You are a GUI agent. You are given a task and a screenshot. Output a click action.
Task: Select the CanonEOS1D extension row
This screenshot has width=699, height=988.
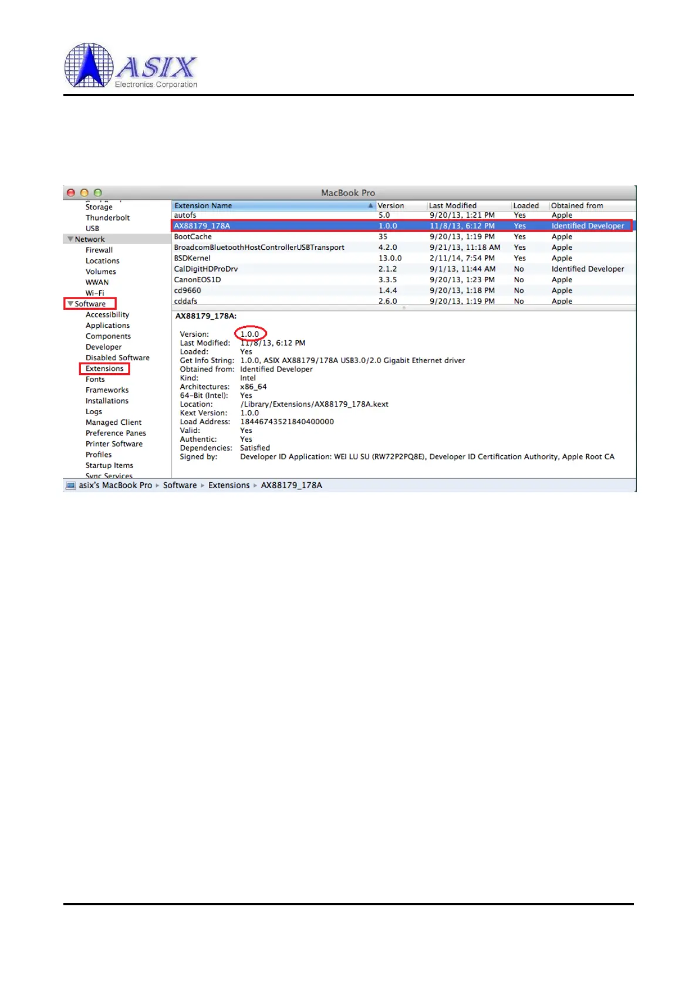tap(404, 280)
